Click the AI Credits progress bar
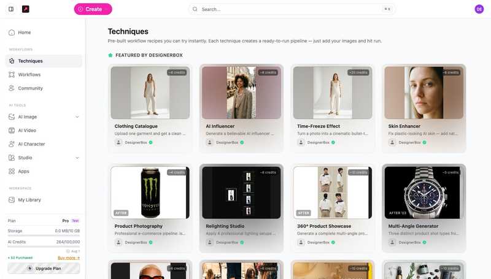491x279 pixels. click(44, 247)
